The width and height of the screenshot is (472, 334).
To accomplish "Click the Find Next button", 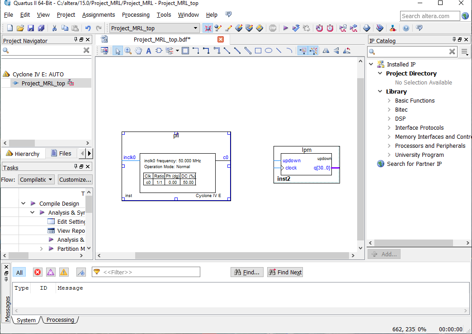I will (x=285, y=273).
